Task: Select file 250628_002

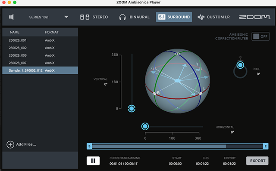Action: (40, 48)
